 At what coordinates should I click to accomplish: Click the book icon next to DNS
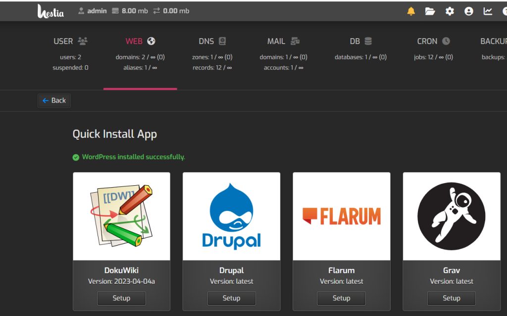coord(222,41)
